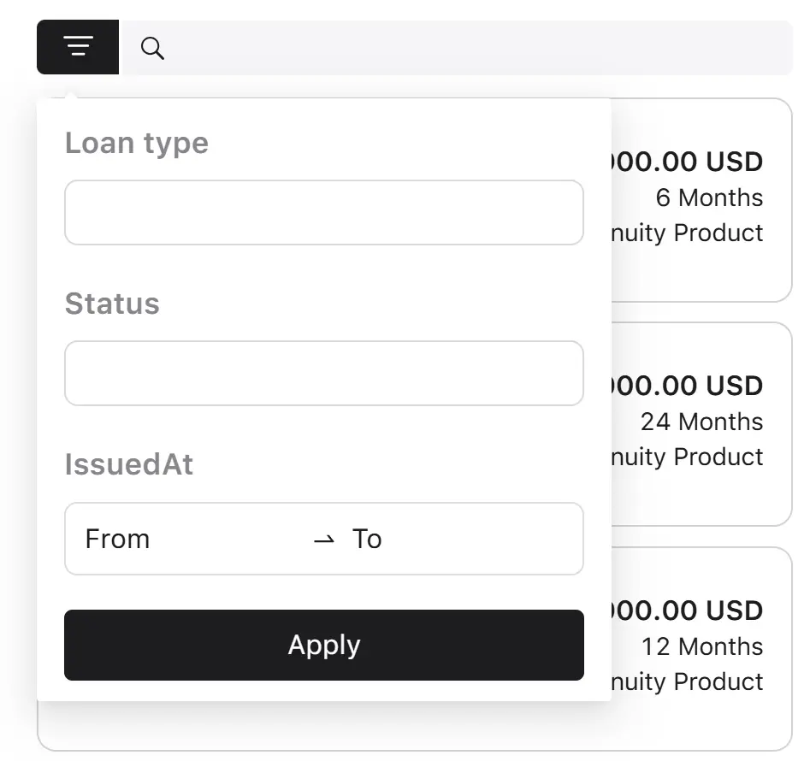Screen dimensions: 810x761
Task: Click the IssuedAt filter label
Action: [128, 464]
